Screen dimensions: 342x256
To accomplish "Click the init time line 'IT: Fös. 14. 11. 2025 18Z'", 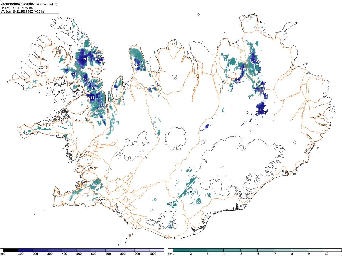I will [17, 8].
